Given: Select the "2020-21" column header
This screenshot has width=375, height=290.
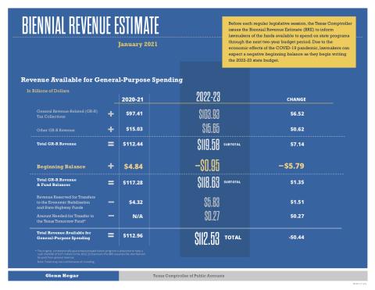Looking at the screenshot, I should (x=132, y=99).
